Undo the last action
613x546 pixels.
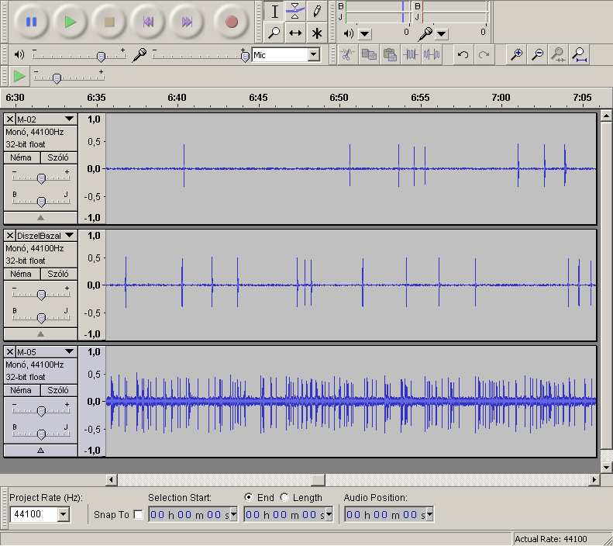(x=463, y=55)
